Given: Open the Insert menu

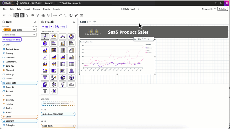Looking at the screenshot, I should click(27, 9).
